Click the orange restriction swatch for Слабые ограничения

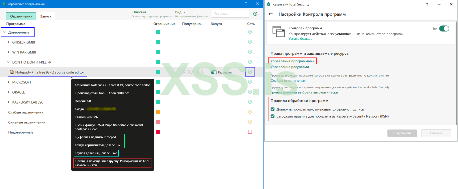point(158,112)
